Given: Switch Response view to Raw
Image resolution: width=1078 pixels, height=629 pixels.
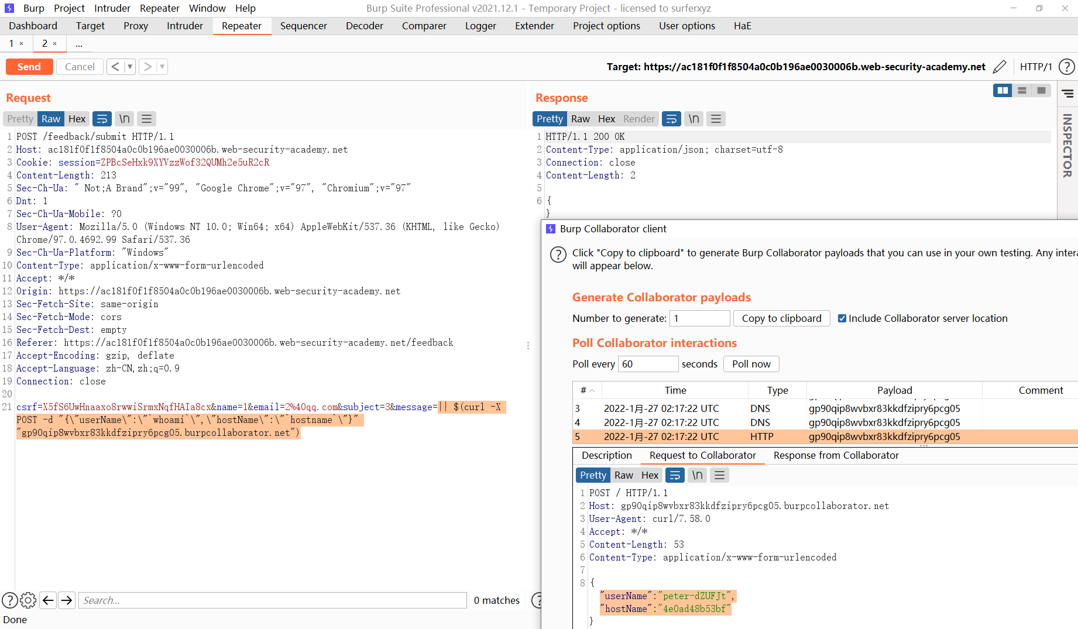Looking at the screenshot, I should [580, 119].
